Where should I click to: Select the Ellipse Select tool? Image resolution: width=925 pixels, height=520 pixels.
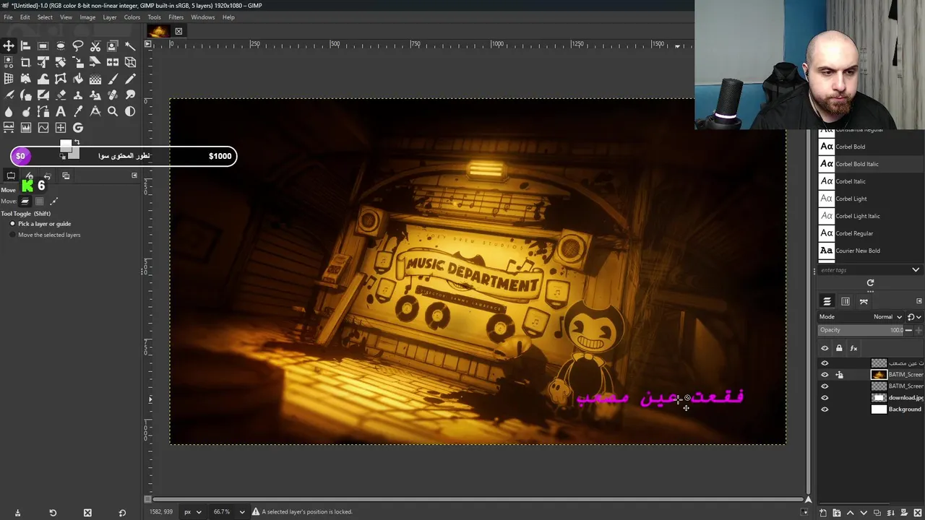61,45
